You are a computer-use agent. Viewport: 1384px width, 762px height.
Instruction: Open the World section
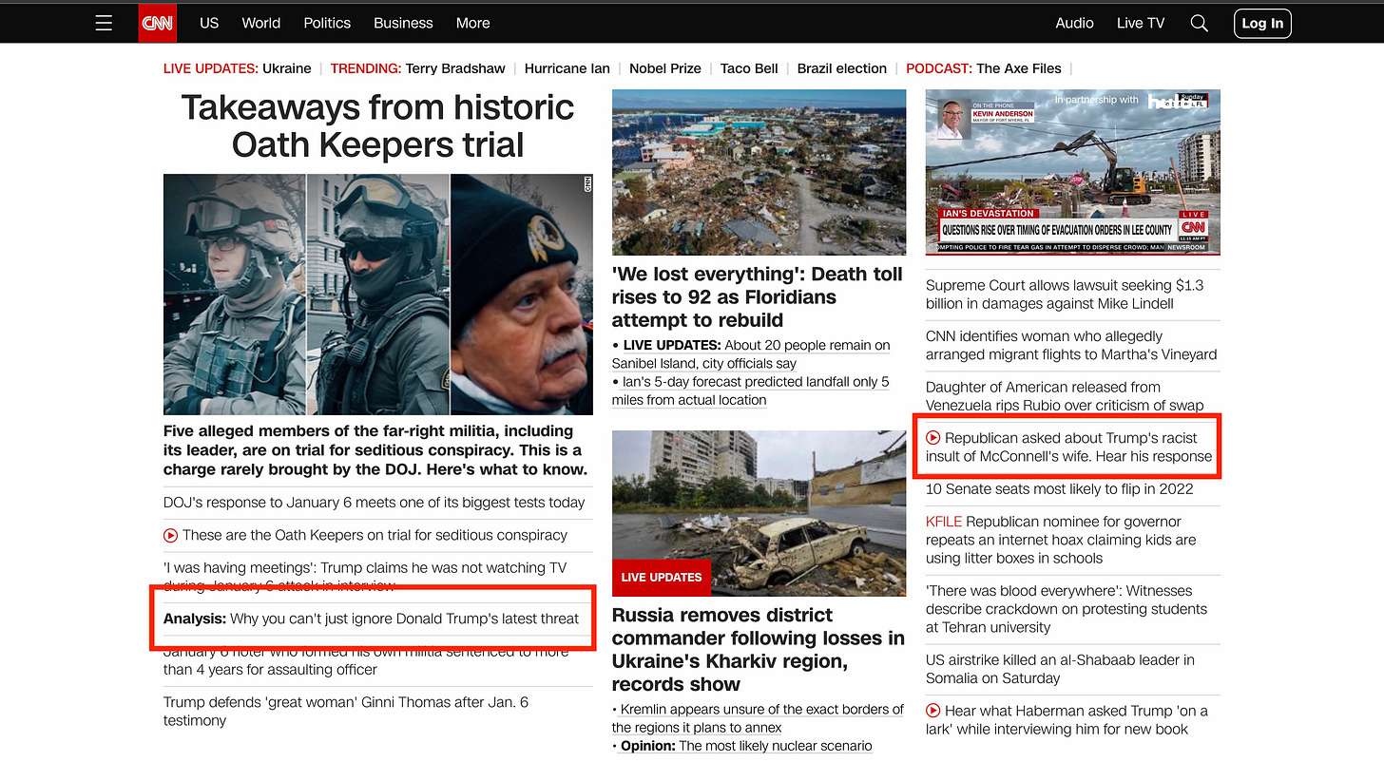(x=261, y=23)
